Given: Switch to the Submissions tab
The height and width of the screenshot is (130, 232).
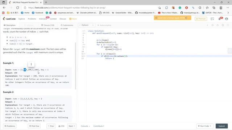Looking at the screenshot, I should (67, 25).
